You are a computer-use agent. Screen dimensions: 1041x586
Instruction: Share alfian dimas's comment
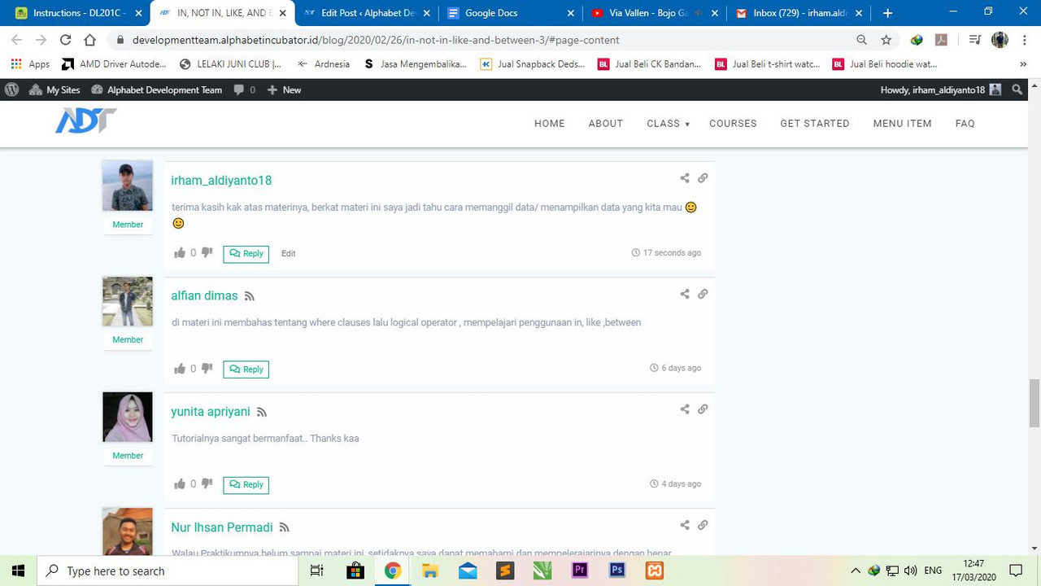pos(685,294)
